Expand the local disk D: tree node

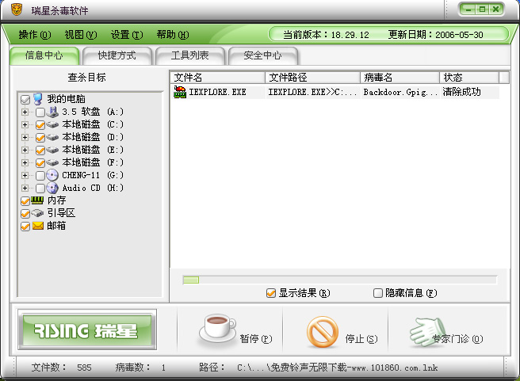pyautogui.click(x=25, y=137)
